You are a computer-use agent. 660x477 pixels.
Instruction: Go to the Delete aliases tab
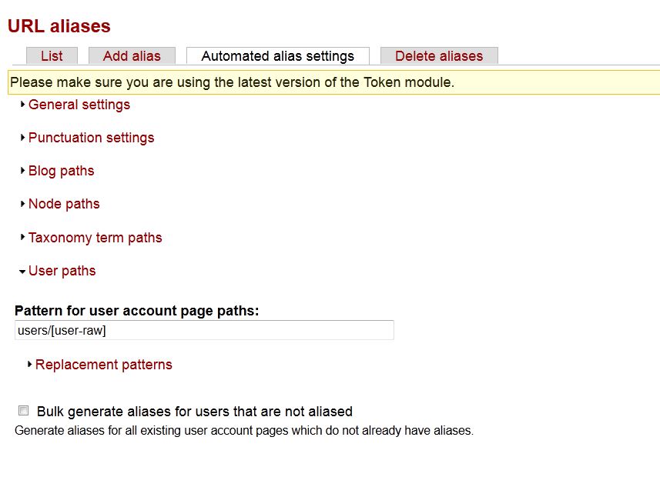click(439, 56)
